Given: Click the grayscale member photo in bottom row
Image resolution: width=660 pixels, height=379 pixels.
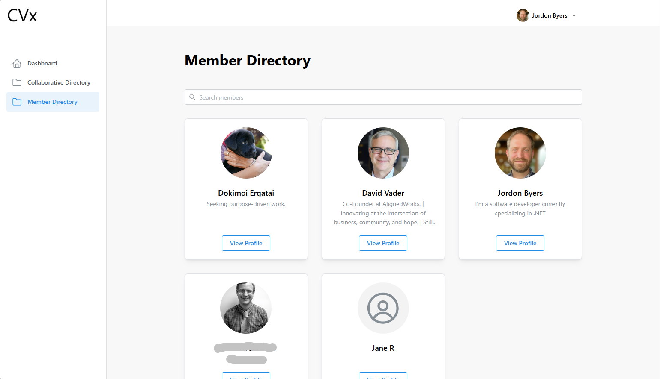Looking at the screenshot, I should [x=246, y=308].
